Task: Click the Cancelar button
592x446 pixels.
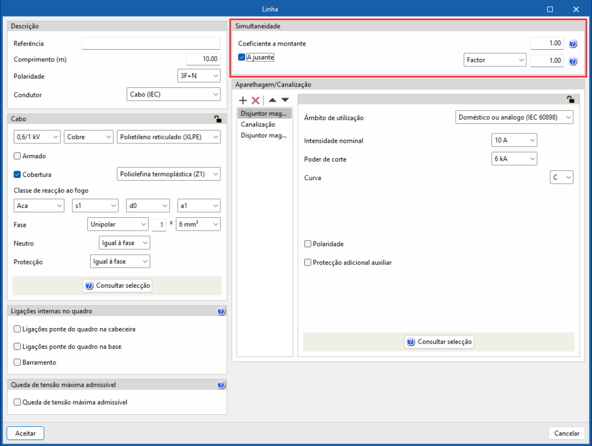Action: [567, 433]
